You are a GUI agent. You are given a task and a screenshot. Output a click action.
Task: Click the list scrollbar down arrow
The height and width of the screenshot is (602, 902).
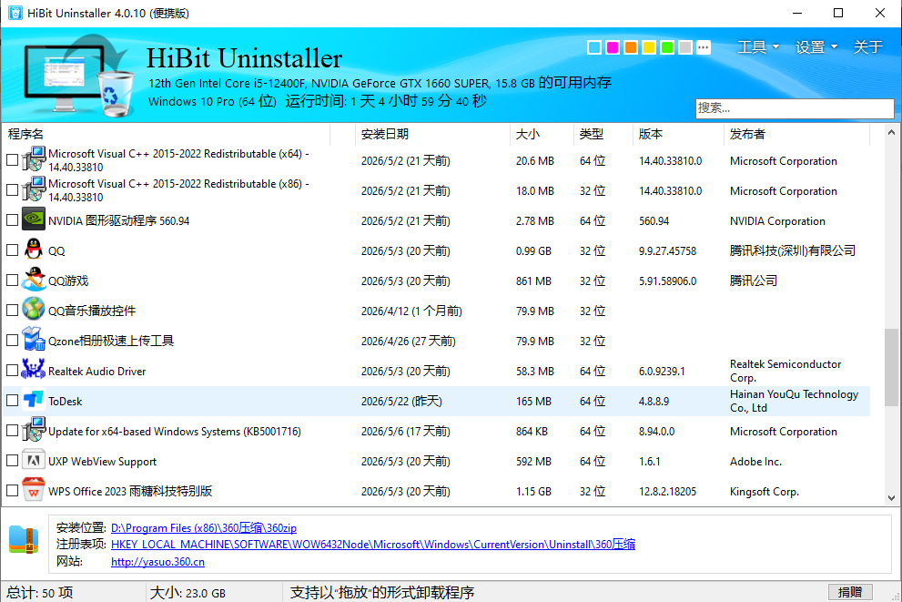click(x=891, y=498)
